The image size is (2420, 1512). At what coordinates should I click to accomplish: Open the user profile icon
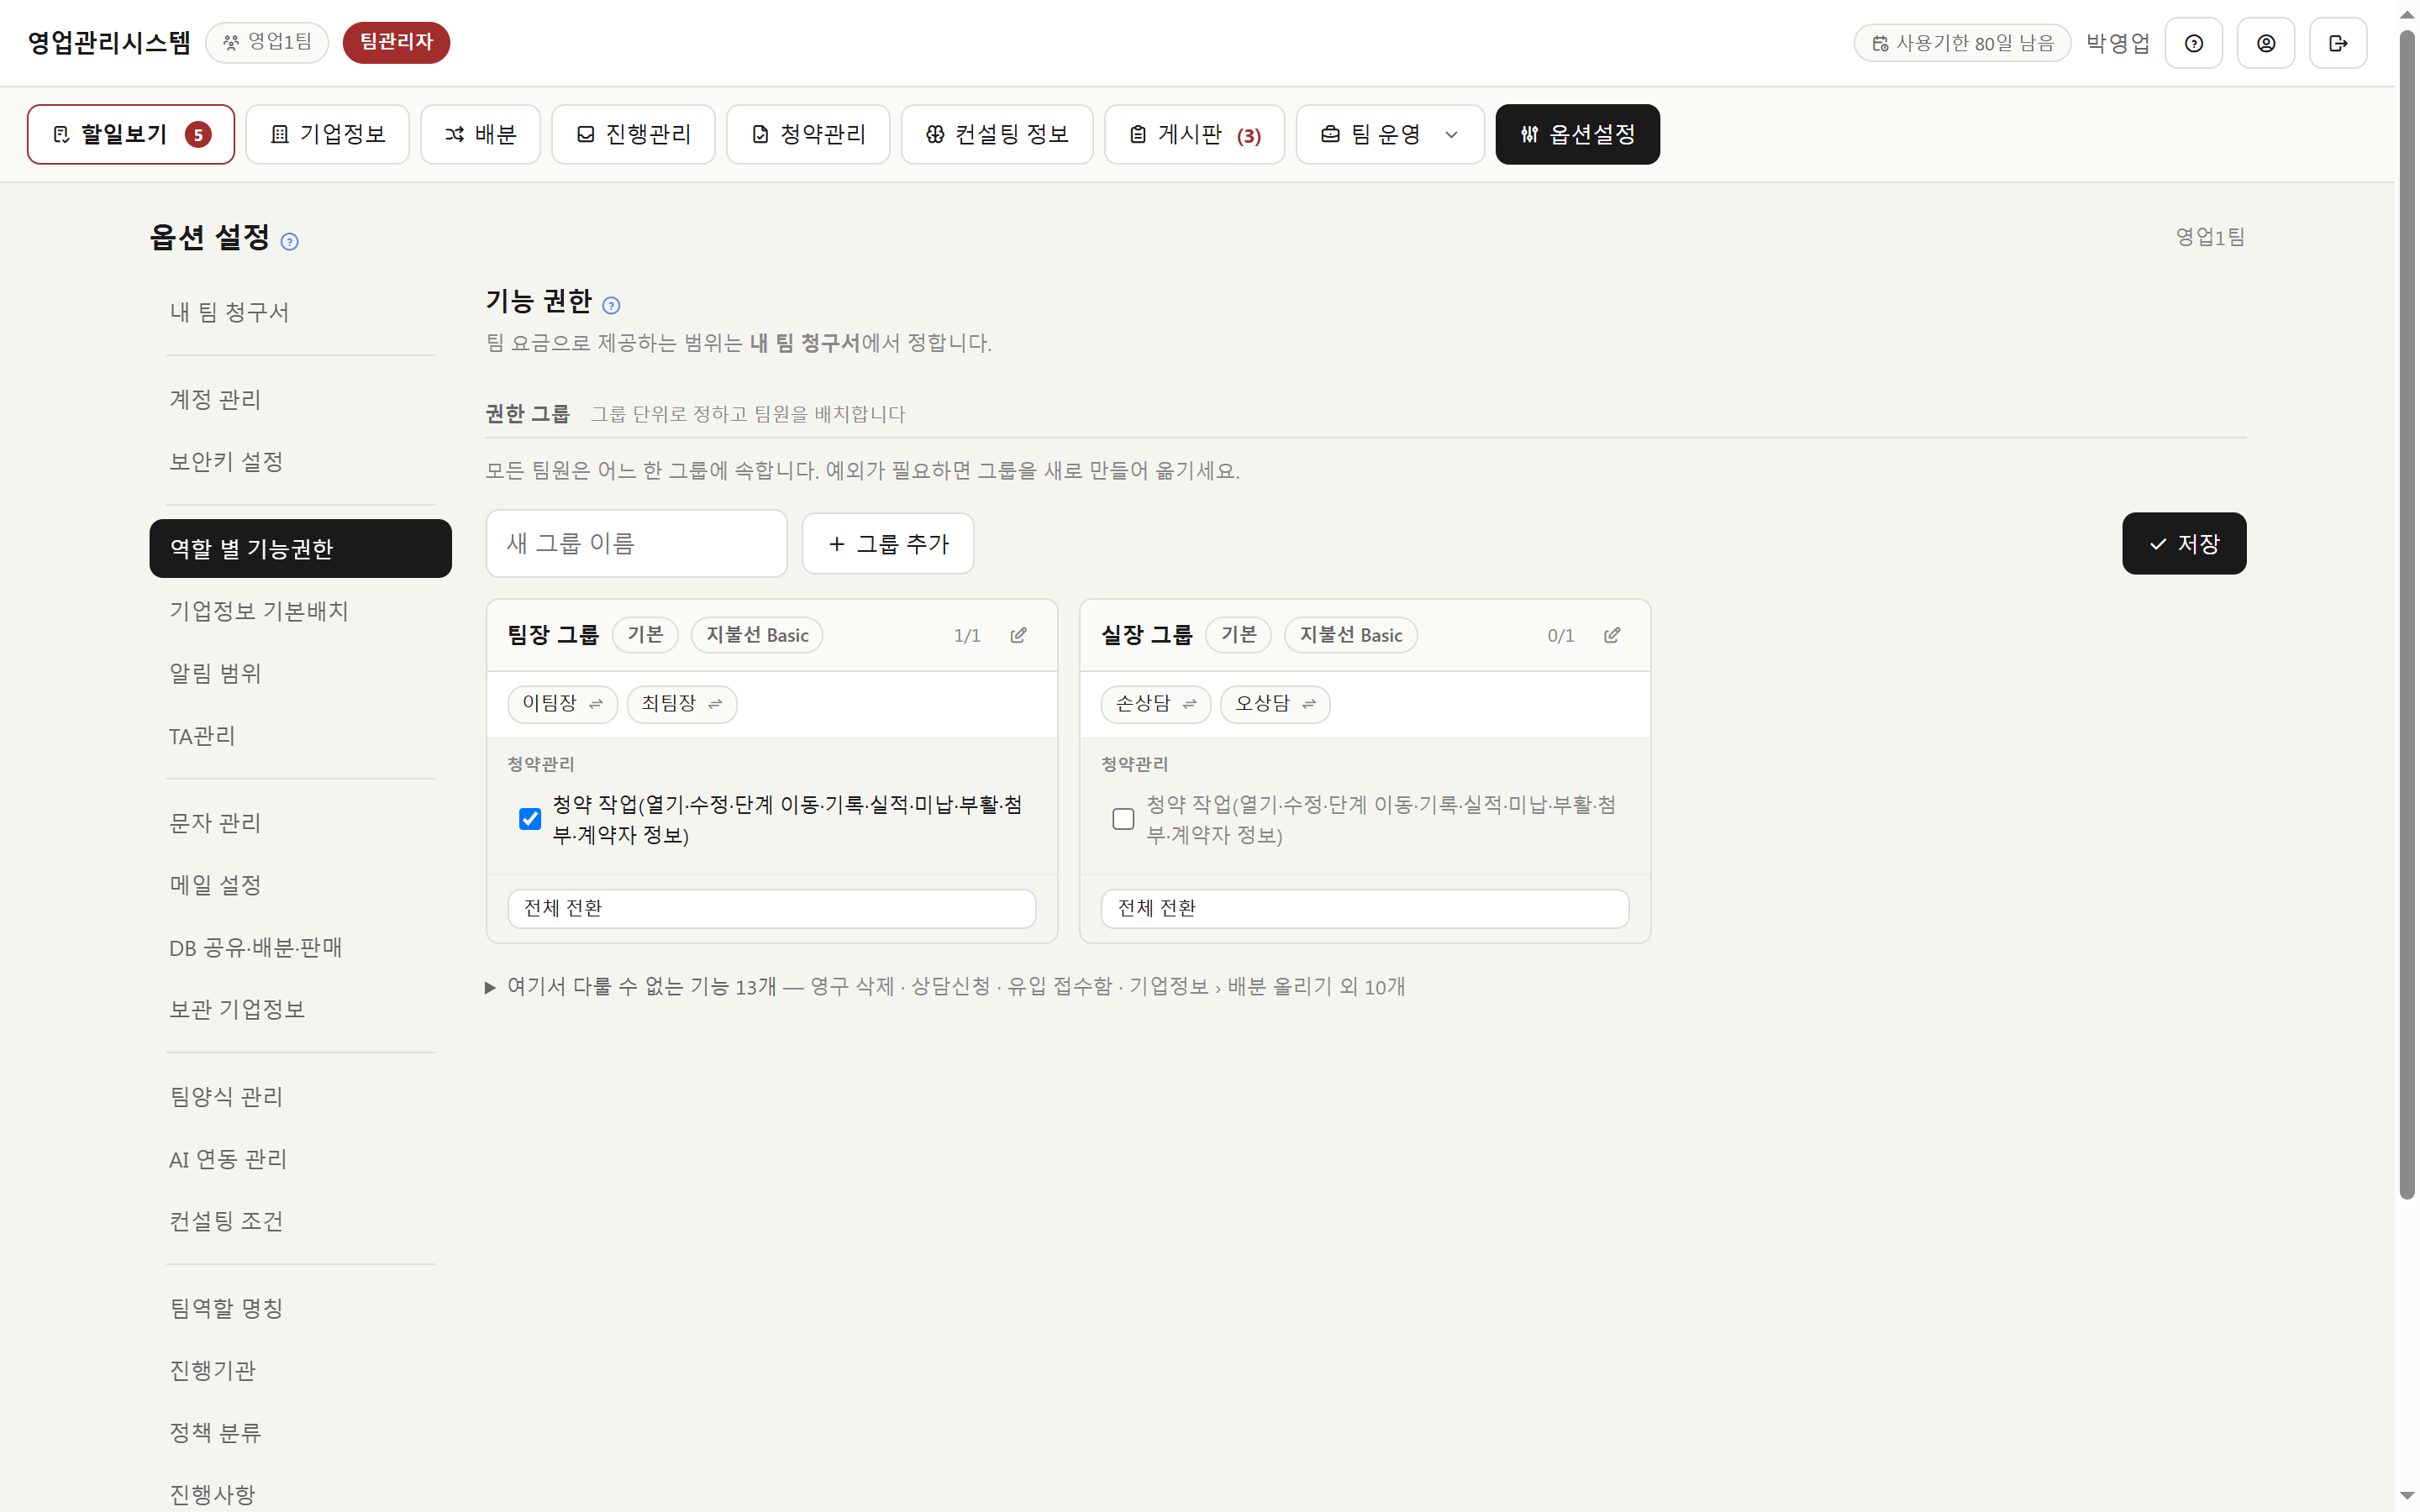pyautogui.click(x=2265, y=43)
